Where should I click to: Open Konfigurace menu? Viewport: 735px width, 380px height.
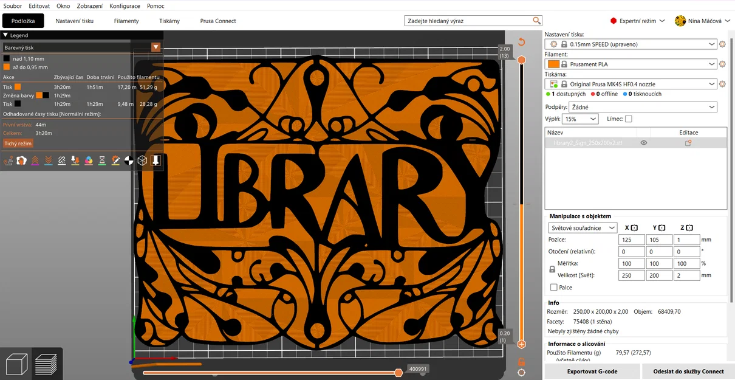tap(125, 5)
